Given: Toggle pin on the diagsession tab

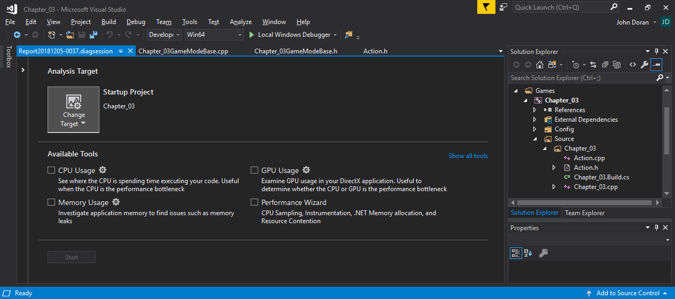Looking at the screenshot, I should (x=121, y=51).
